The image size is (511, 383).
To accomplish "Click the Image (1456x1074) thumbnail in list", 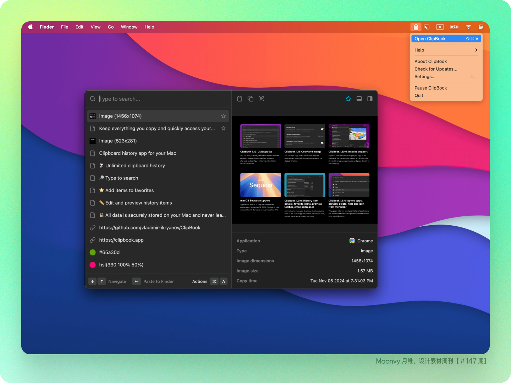I will click(93, 116).
